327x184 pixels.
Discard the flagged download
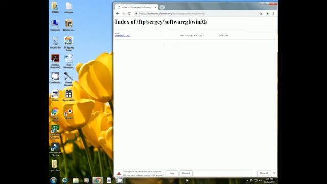click(x=186, y=173)
